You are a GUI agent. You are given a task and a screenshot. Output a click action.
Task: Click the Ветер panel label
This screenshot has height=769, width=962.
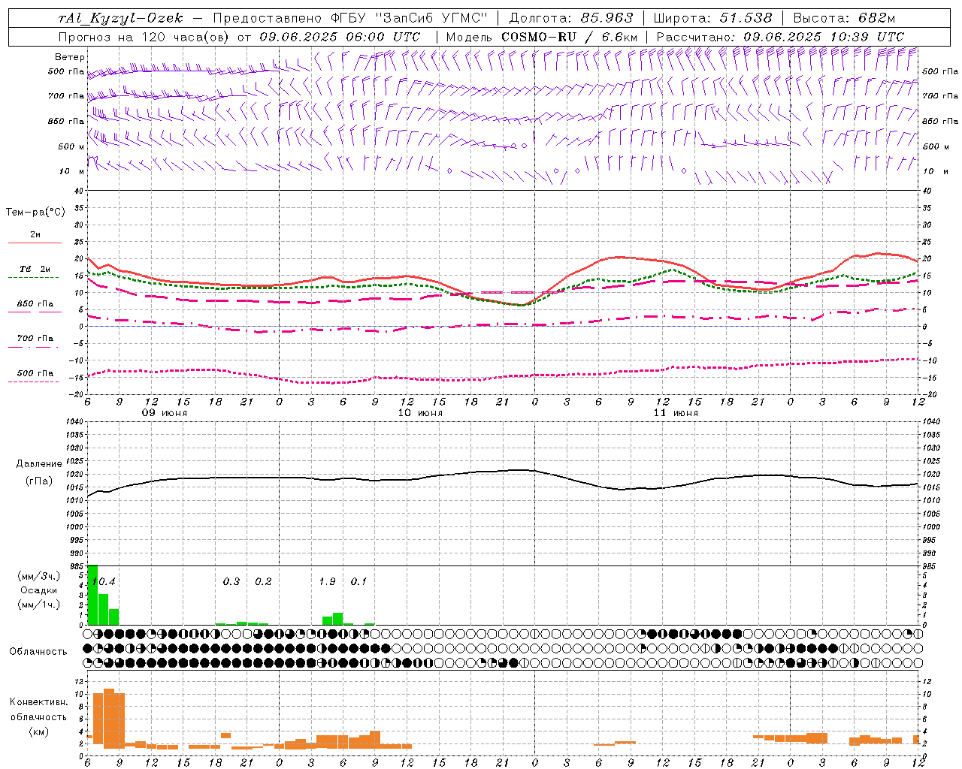click(70, 57)
